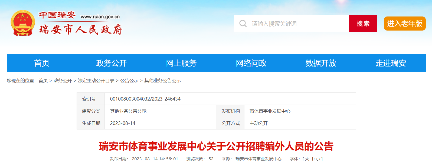Click 其他业务公告公示 breadcrumb link
Viewport: 432px width, 163px height.
[163, 81]
